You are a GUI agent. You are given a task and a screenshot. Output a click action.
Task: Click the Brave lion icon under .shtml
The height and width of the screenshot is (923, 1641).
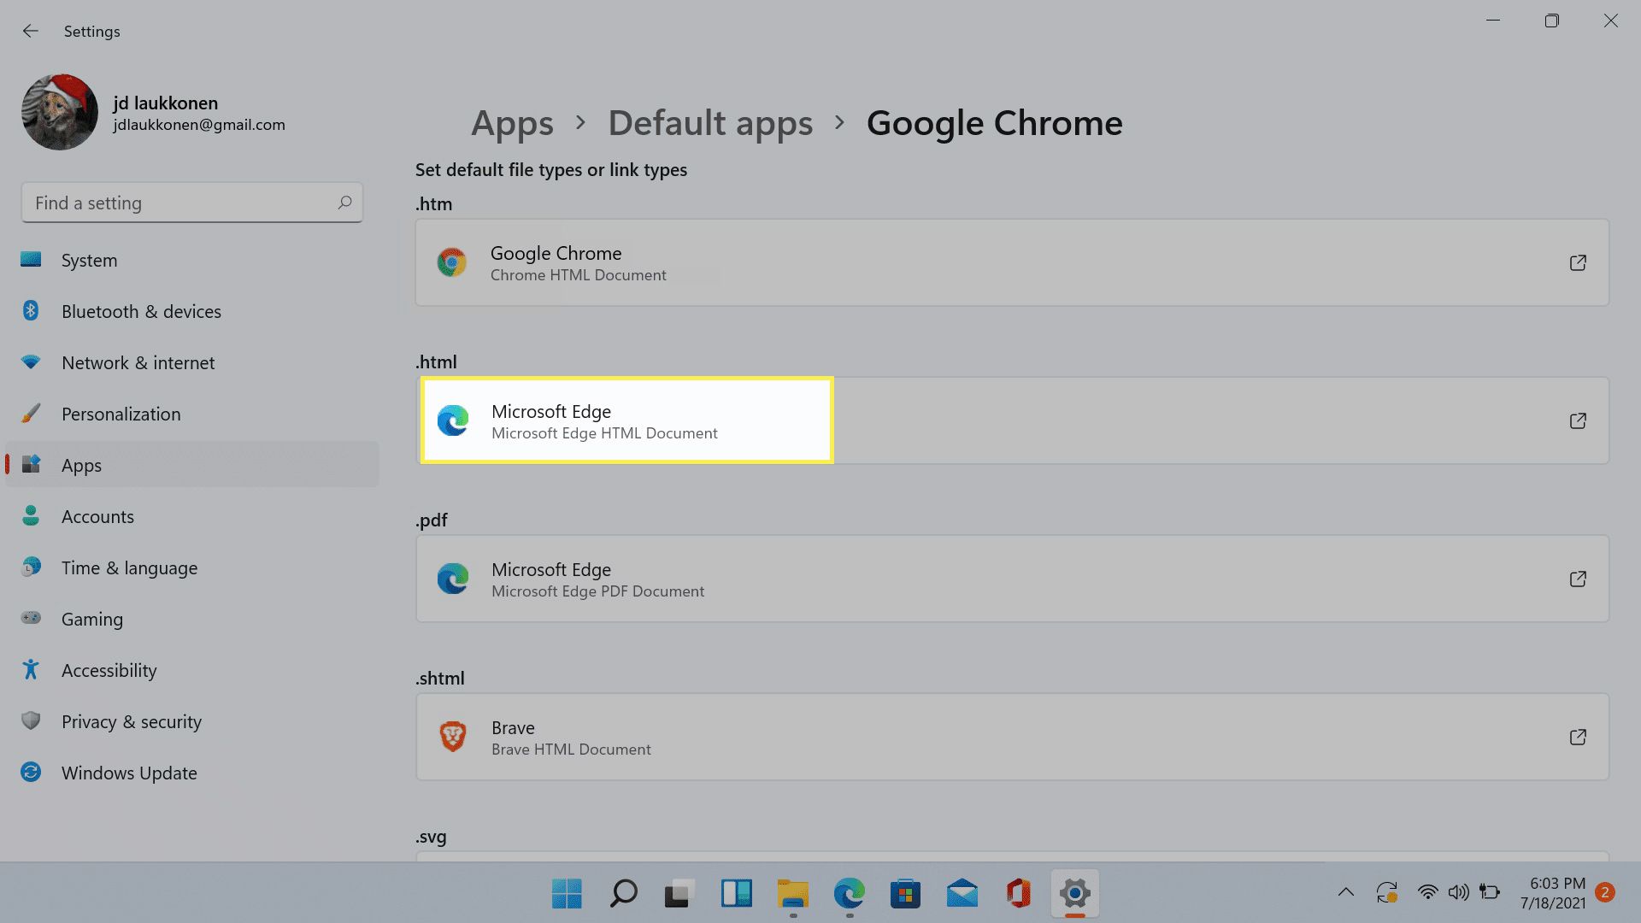[452, 737]
